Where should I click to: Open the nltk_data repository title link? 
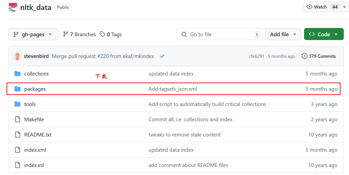(x=36, y=7)
